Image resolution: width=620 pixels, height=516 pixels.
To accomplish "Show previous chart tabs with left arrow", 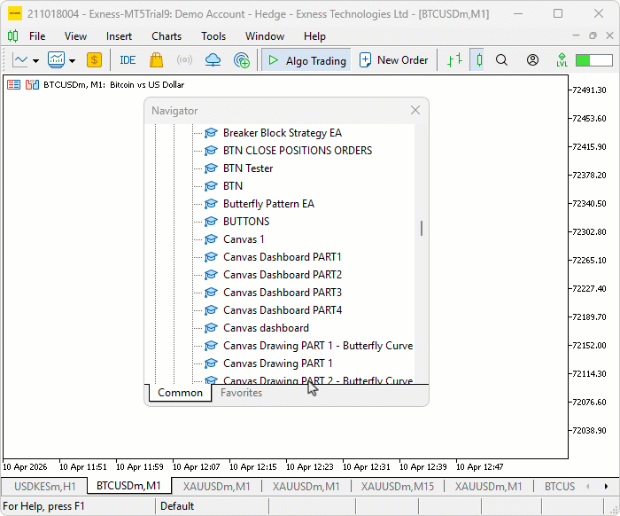I will pos(588,487).
